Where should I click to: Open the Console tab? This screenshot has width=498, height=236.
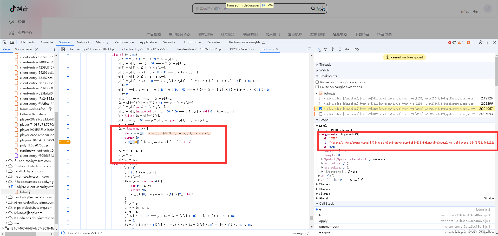[47, 42]
